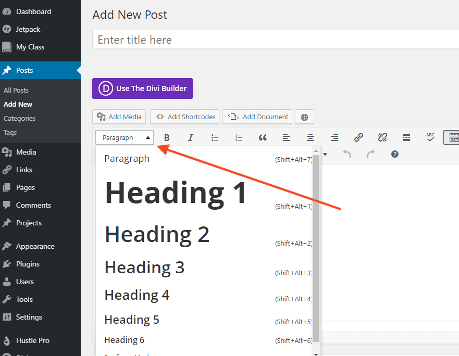Click the format dropdown scrollbar down arrow
Viewport: 459px width, 356px height.
316,353
